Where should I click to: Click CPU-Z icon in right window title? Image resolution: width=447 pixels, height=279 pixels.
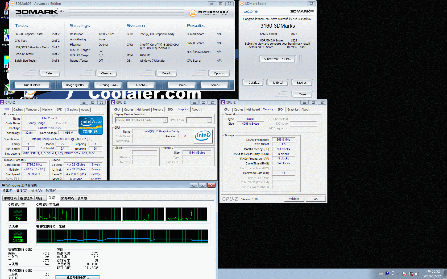pyautogui.click(x=223, y=102)
